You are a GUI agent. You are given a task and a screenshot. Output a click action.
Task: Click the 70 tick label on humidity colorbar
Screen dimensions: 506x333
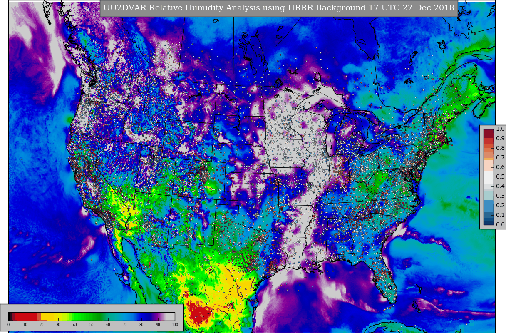[125, 325]
